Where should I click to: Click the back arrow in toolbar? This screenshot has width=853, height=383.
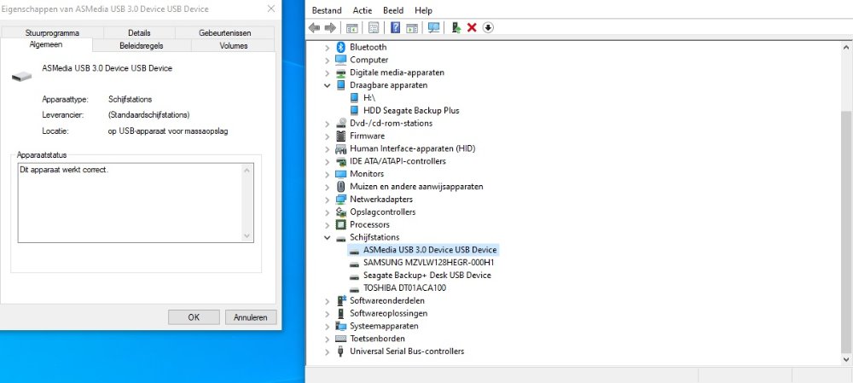point(315,27)
